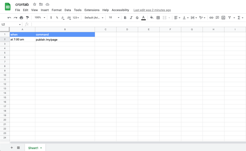Select cell containing publish /my/page
The width and height of the screenshot is (246, 151).
click(x=65, y=40)
